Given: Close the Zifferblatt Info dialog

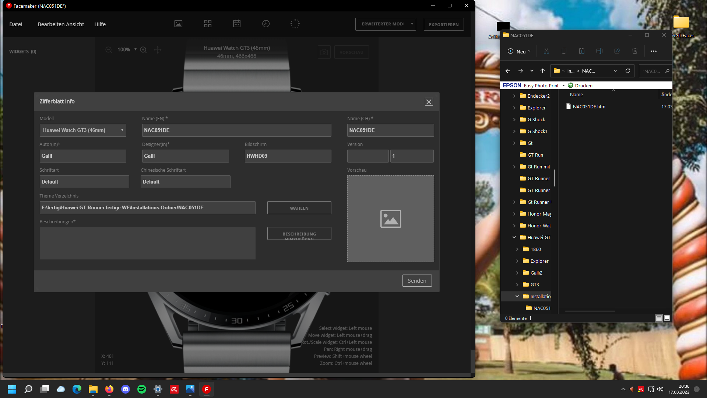Looking at the screenshot, I should 429,102.
